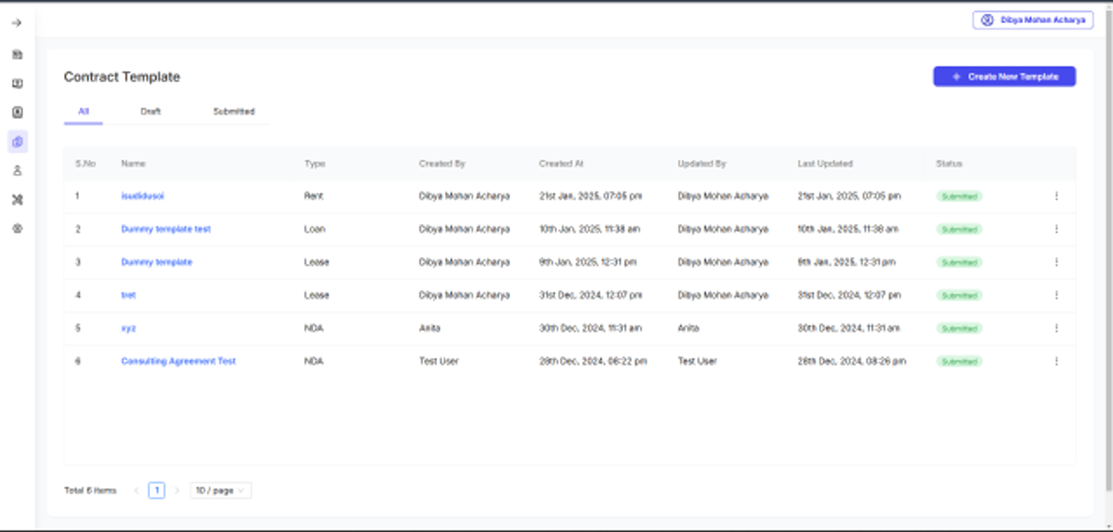Screen dimensions: 1113x532
Task: Click the Updated By column header
Action: (702, 164)
